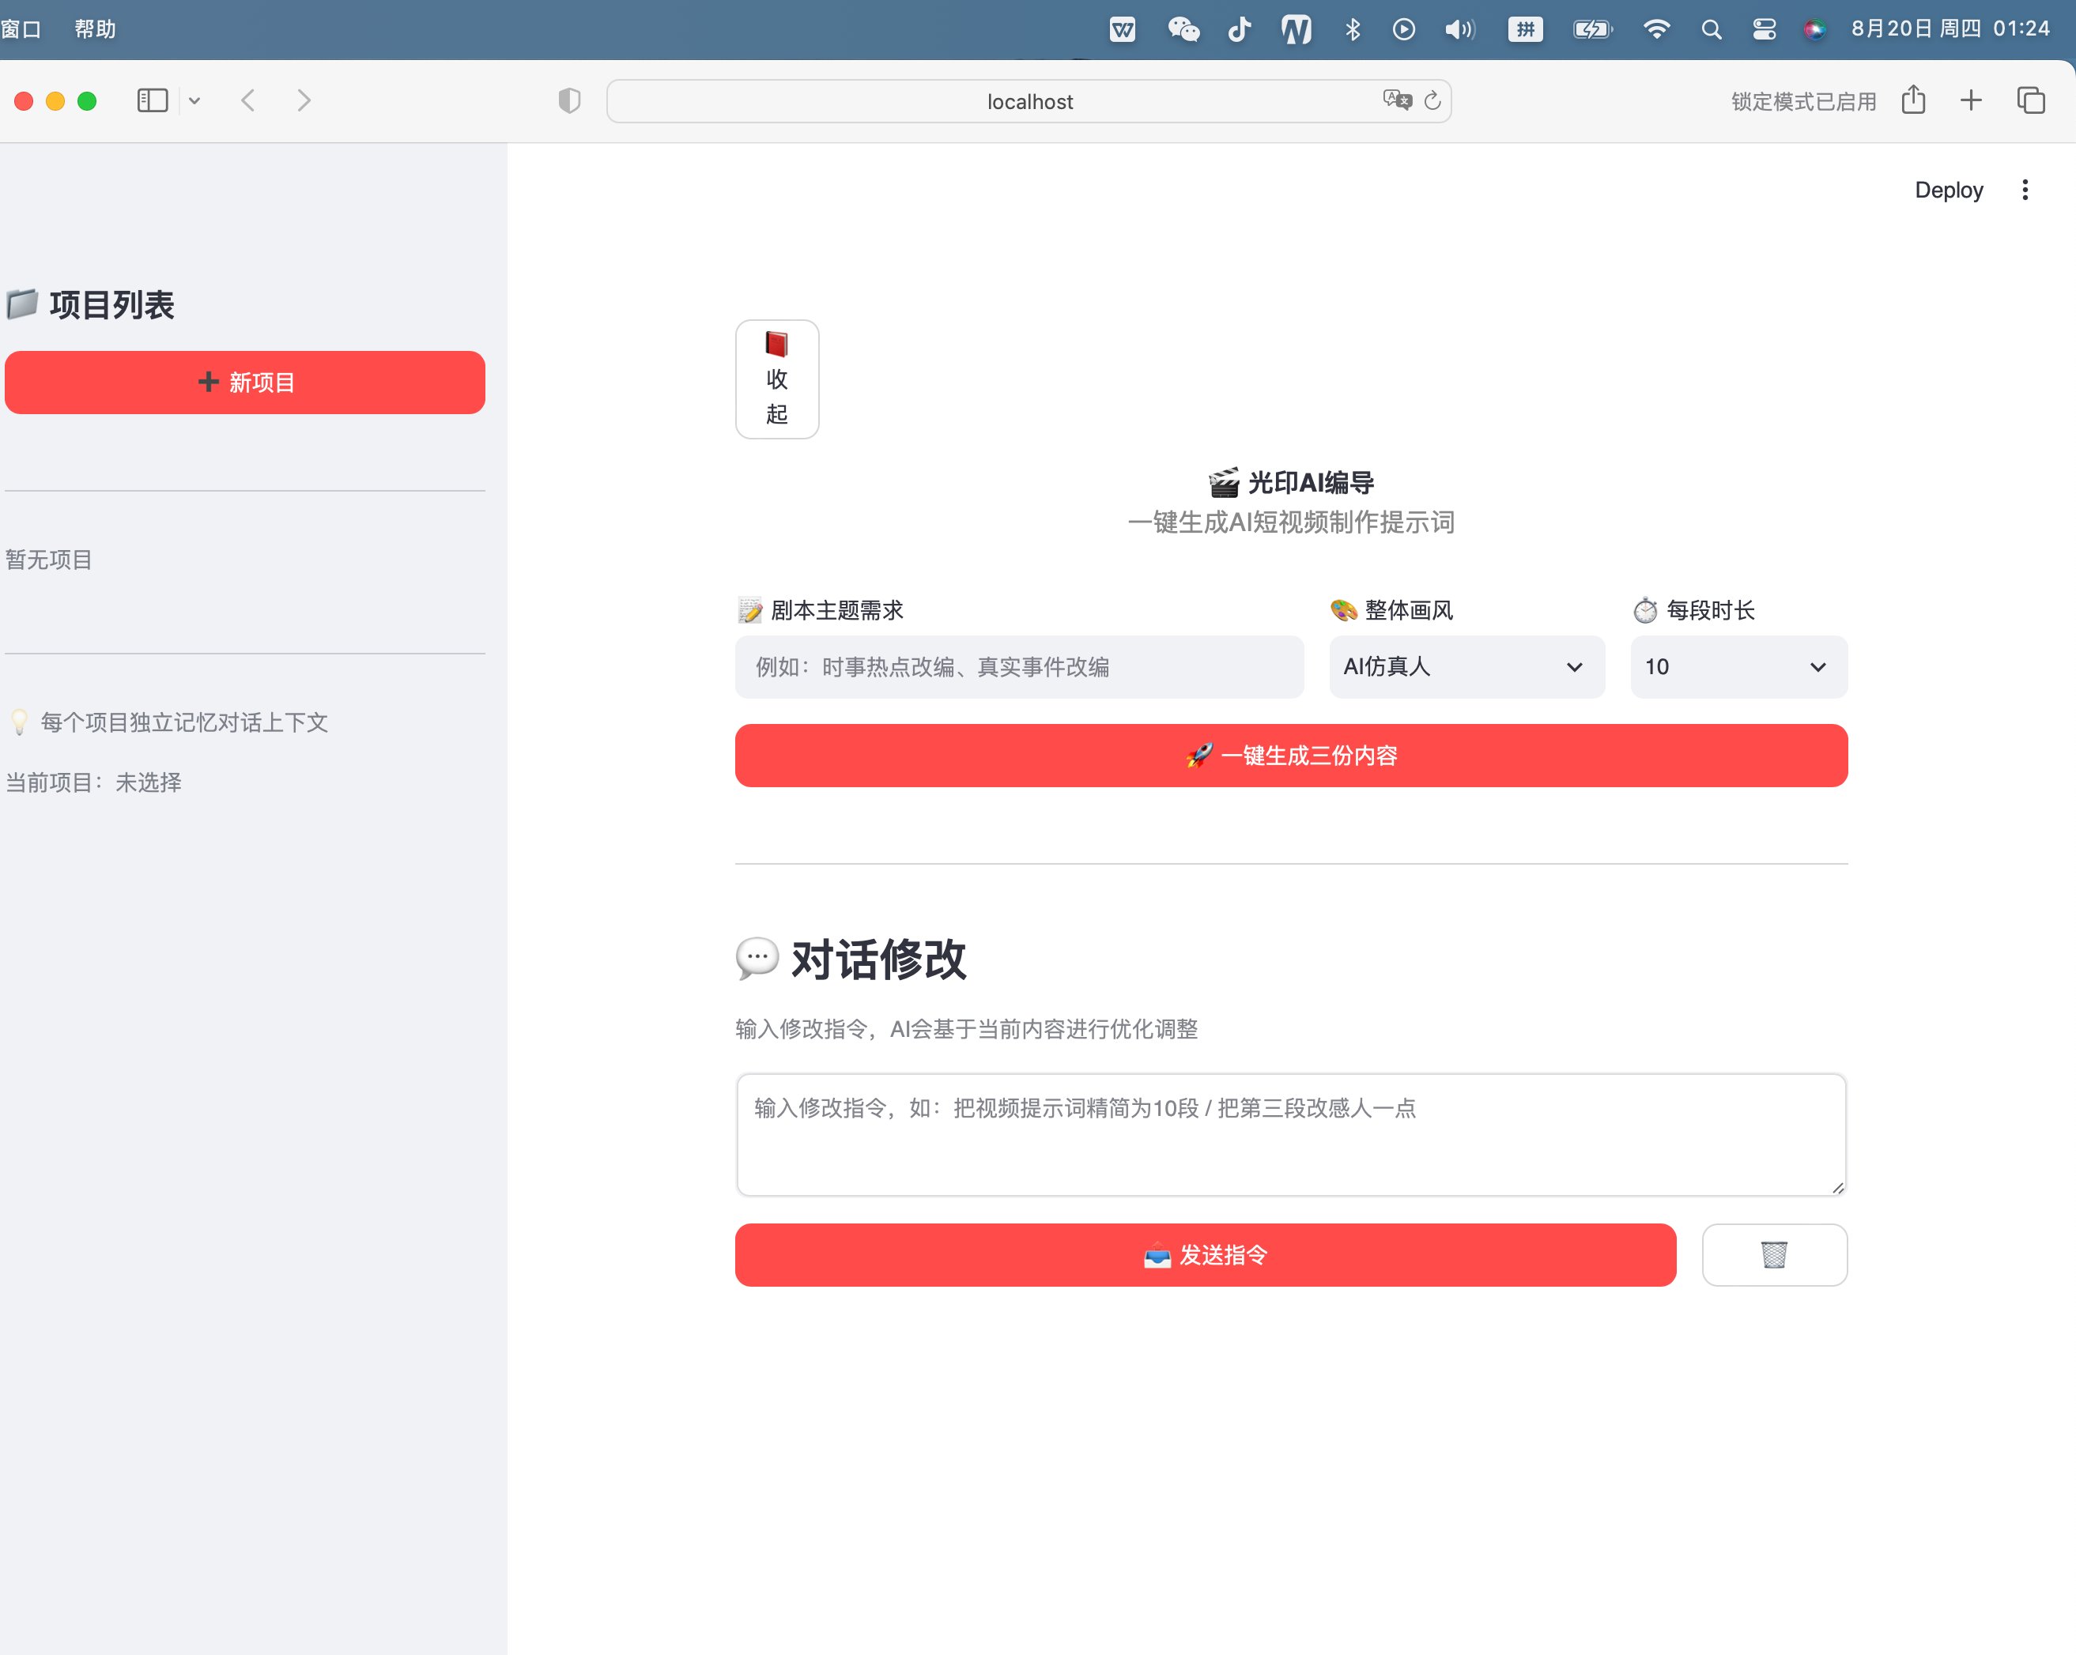Viewport: 2076px width, 1655px height.
Task: Click the 发送指令 button
Action: pos(1205,1254)
